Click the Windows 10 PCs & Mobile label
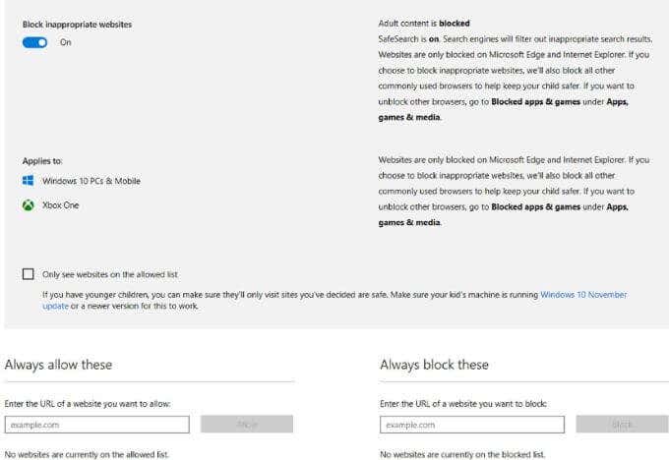Screen dimensions: 669x460 click(91, 181)
